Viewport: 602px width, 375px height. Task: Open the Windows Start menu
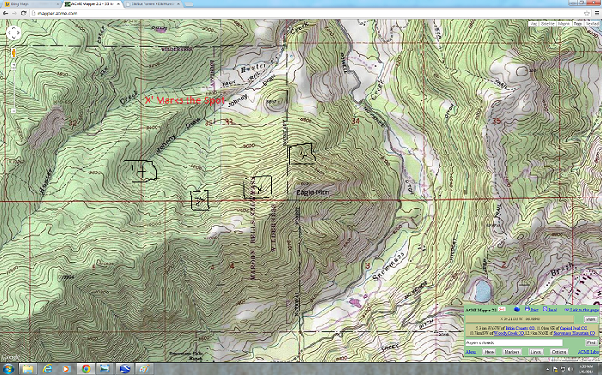8,369
